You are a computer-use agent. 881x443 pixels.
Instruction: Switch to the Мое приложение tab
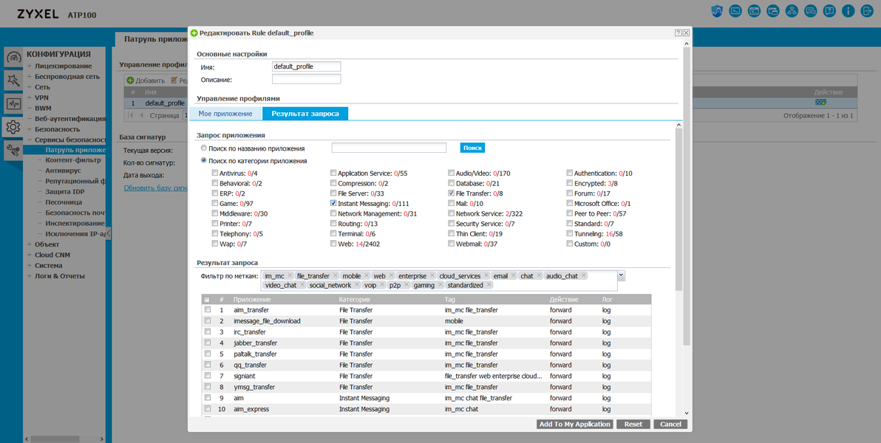pyautogui.click(x=225, y=114)
